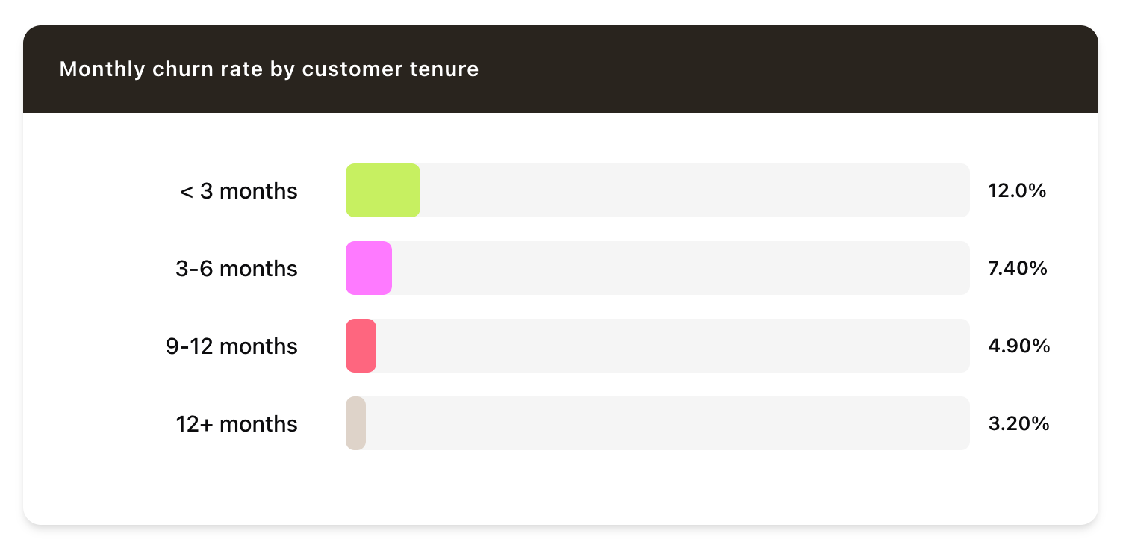Click the gray track of the < 3 months bar
Image resolution: width=1123 pixels, height=545 pixels.
tap(694, 190)
